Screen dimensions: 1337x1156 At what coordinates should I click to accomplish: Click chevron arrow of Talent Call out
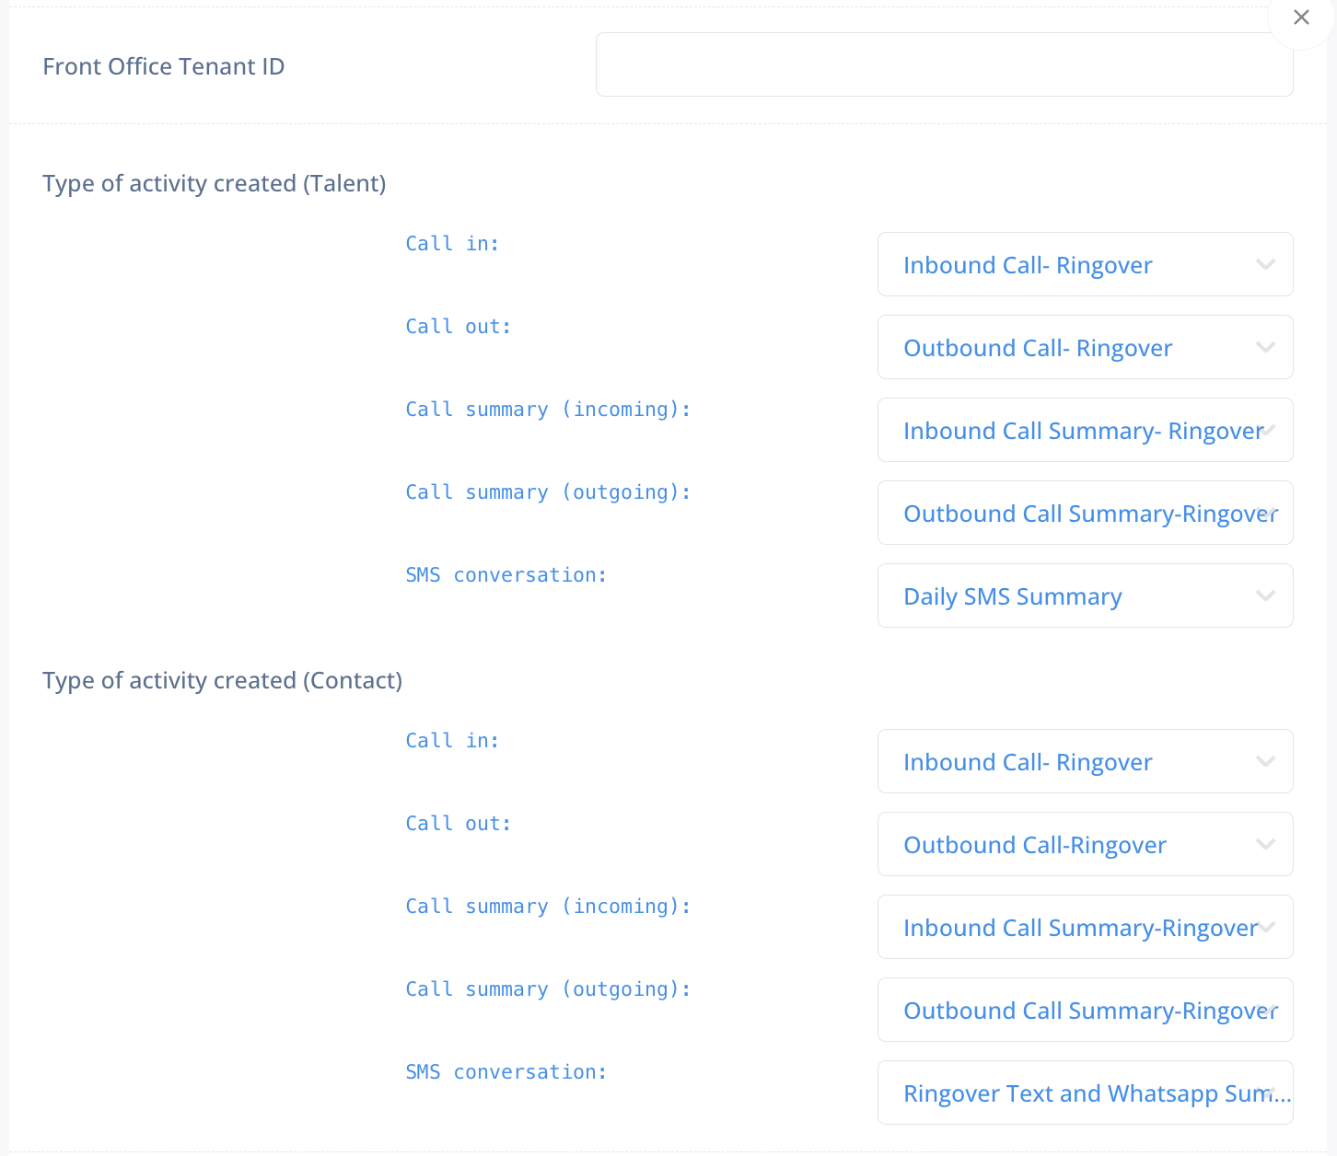(1265, 348)
